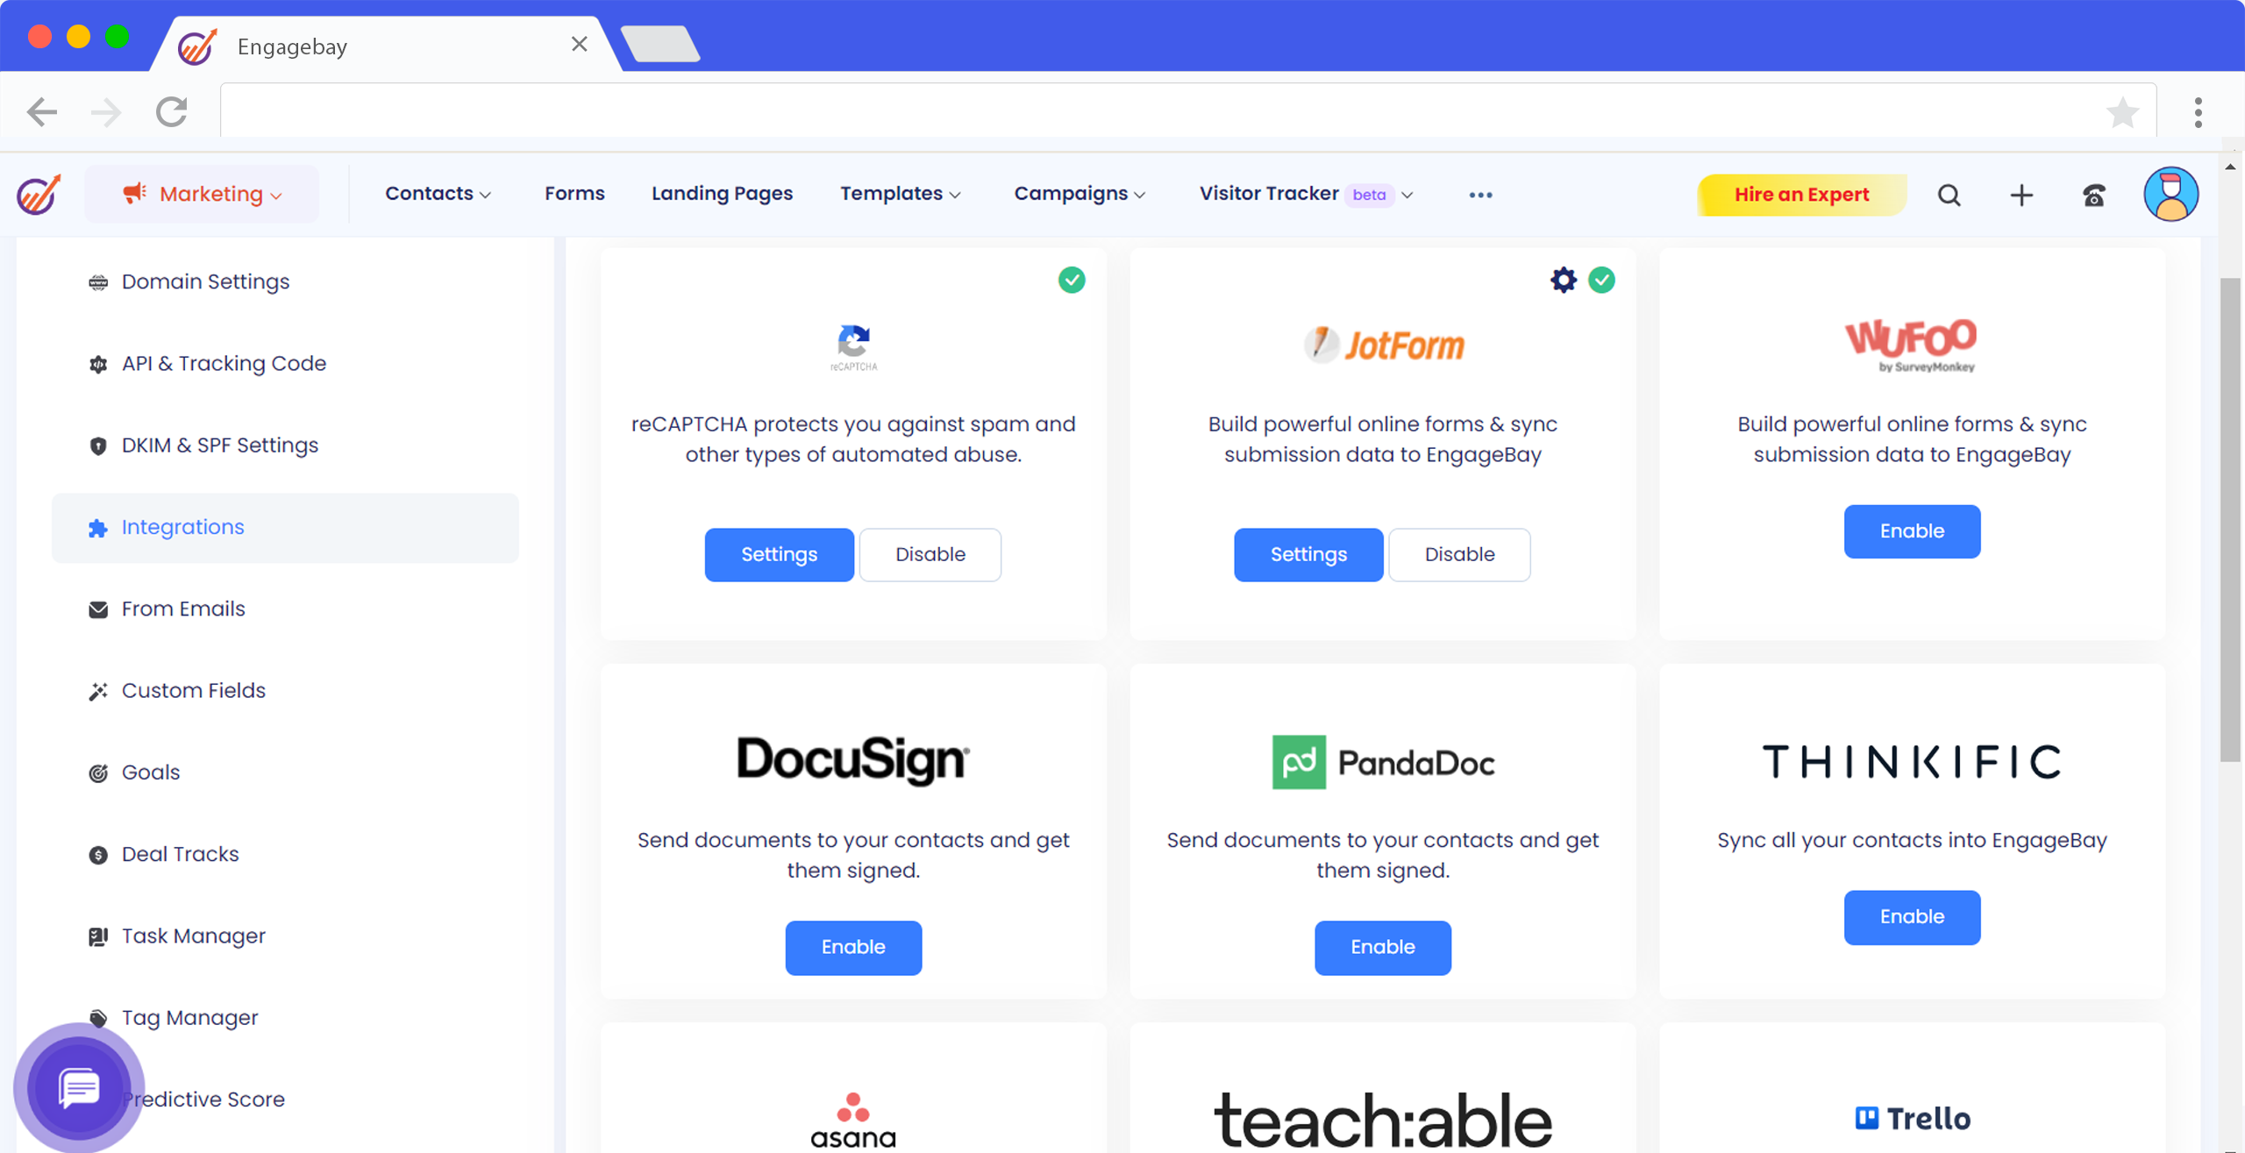This screenshot has width=2245, height=1153.
Task: Expand the Marketing module dropdown
Action: coord(203,194)
